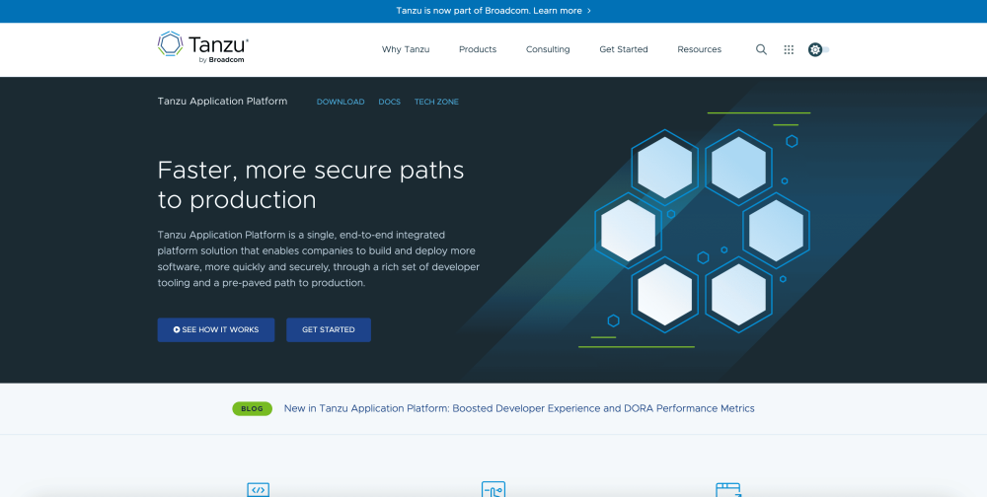Expand the Why Tanzu menu
987x497 pixels.
pyautogui.click(x=406, y=49)
